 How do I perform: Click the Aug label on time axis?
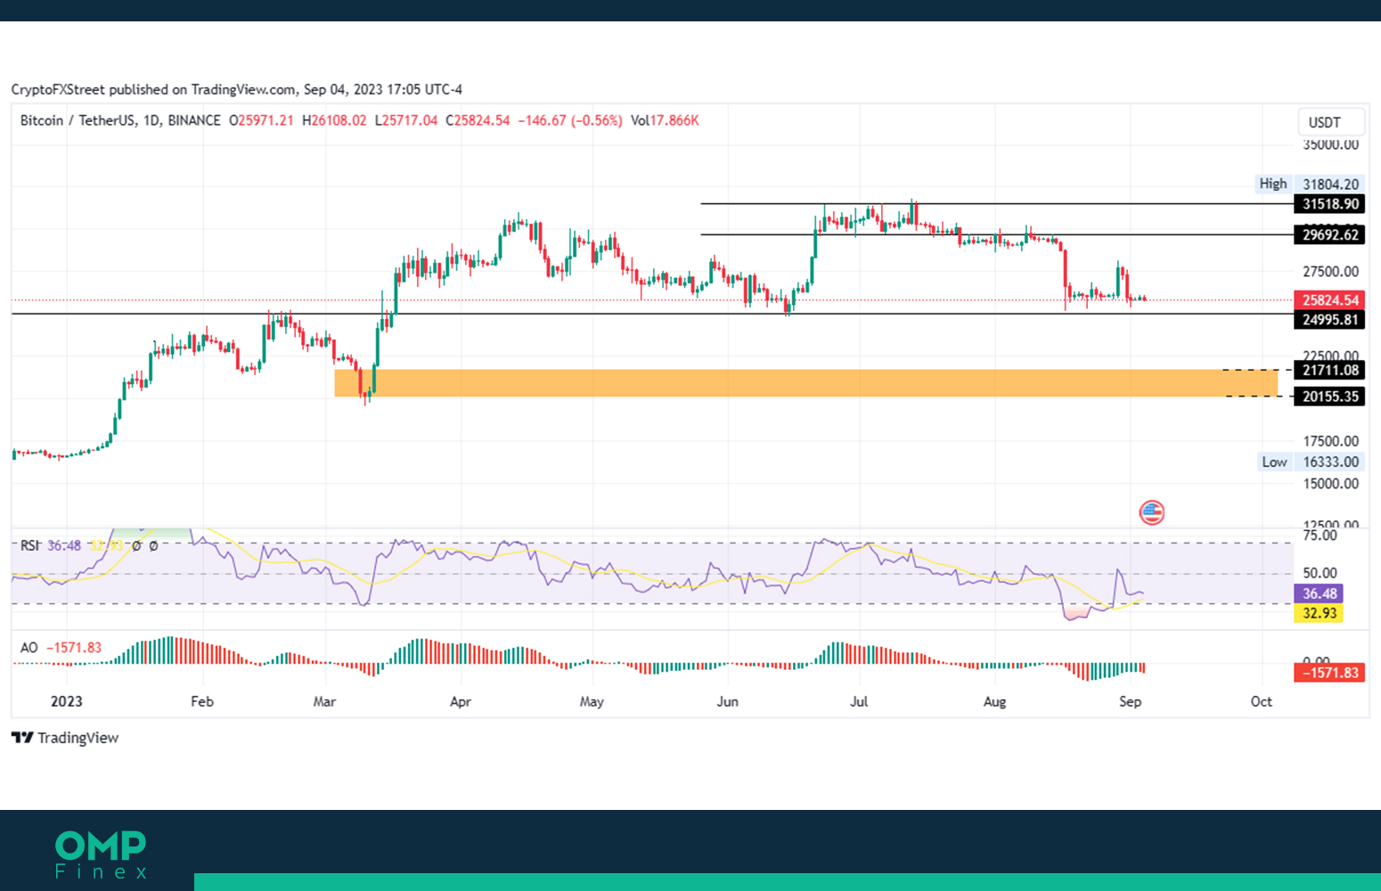click(994, 701)
